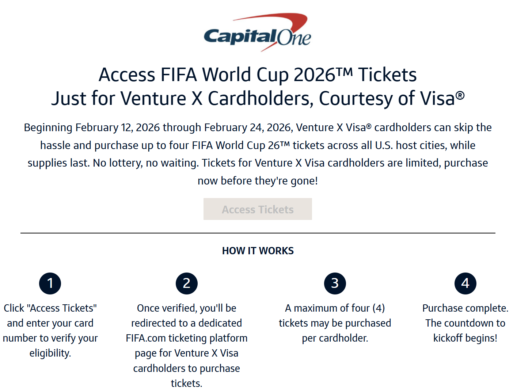Click the step 1 number circle
517x392 pixels.
pos(50,283)
